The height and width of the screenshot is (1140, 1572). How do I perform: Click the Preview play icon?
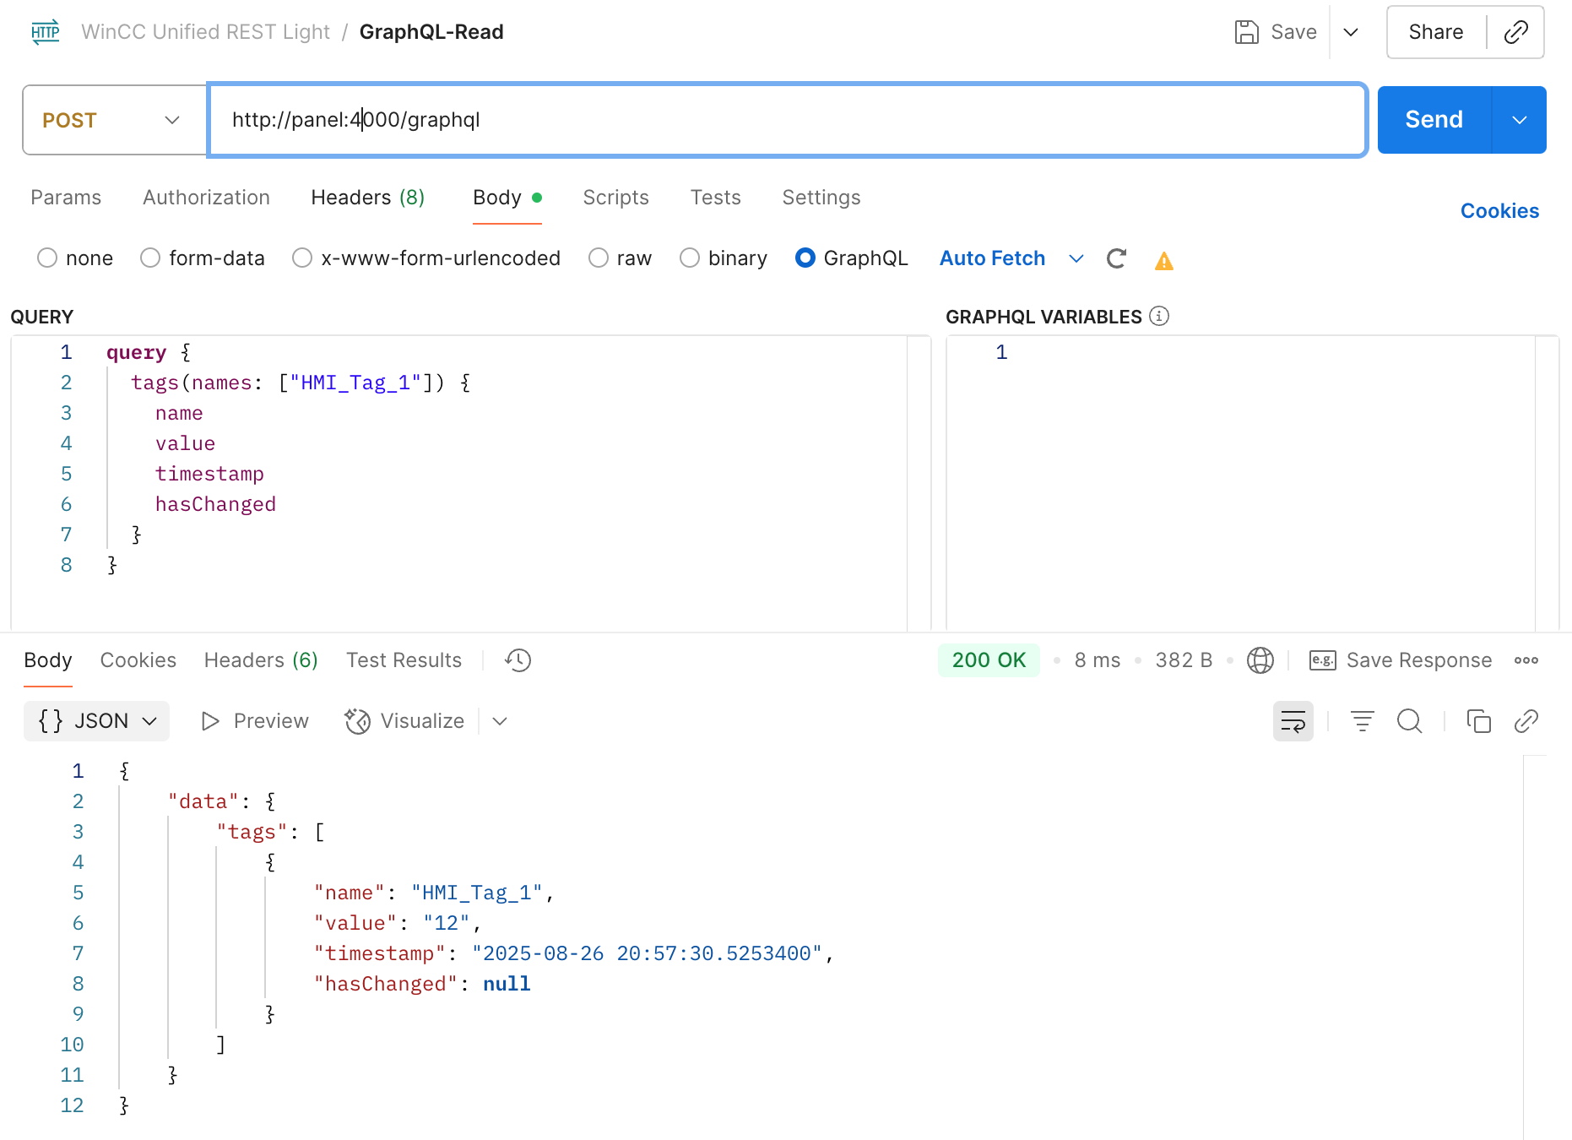click(210, 721)
